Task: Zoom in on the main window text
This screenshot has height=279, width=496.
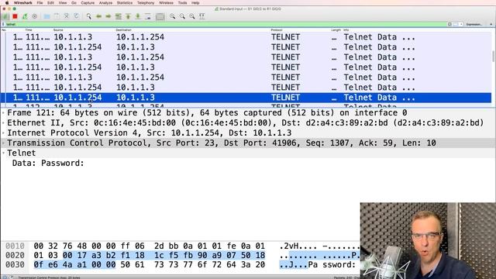Action: [172, 16]
